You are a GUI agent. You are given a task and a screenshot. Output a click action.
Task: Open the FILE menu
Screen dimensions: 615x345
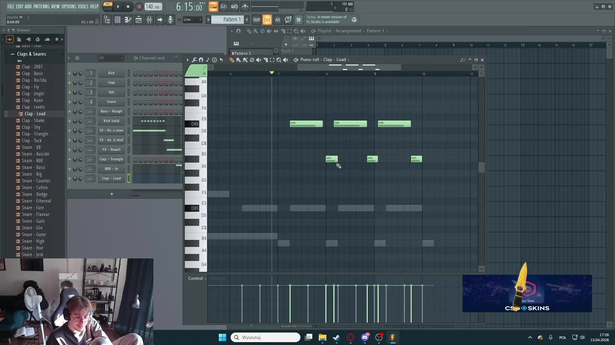coord(11,6)
